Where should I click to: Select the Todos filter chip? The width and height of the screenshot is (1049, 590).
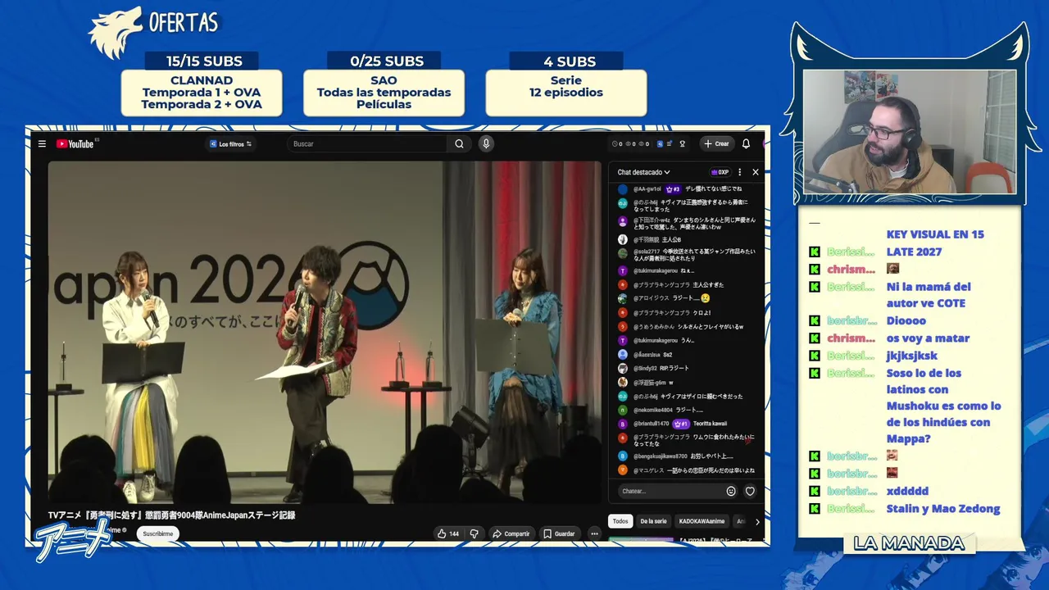tap(620, 521)
